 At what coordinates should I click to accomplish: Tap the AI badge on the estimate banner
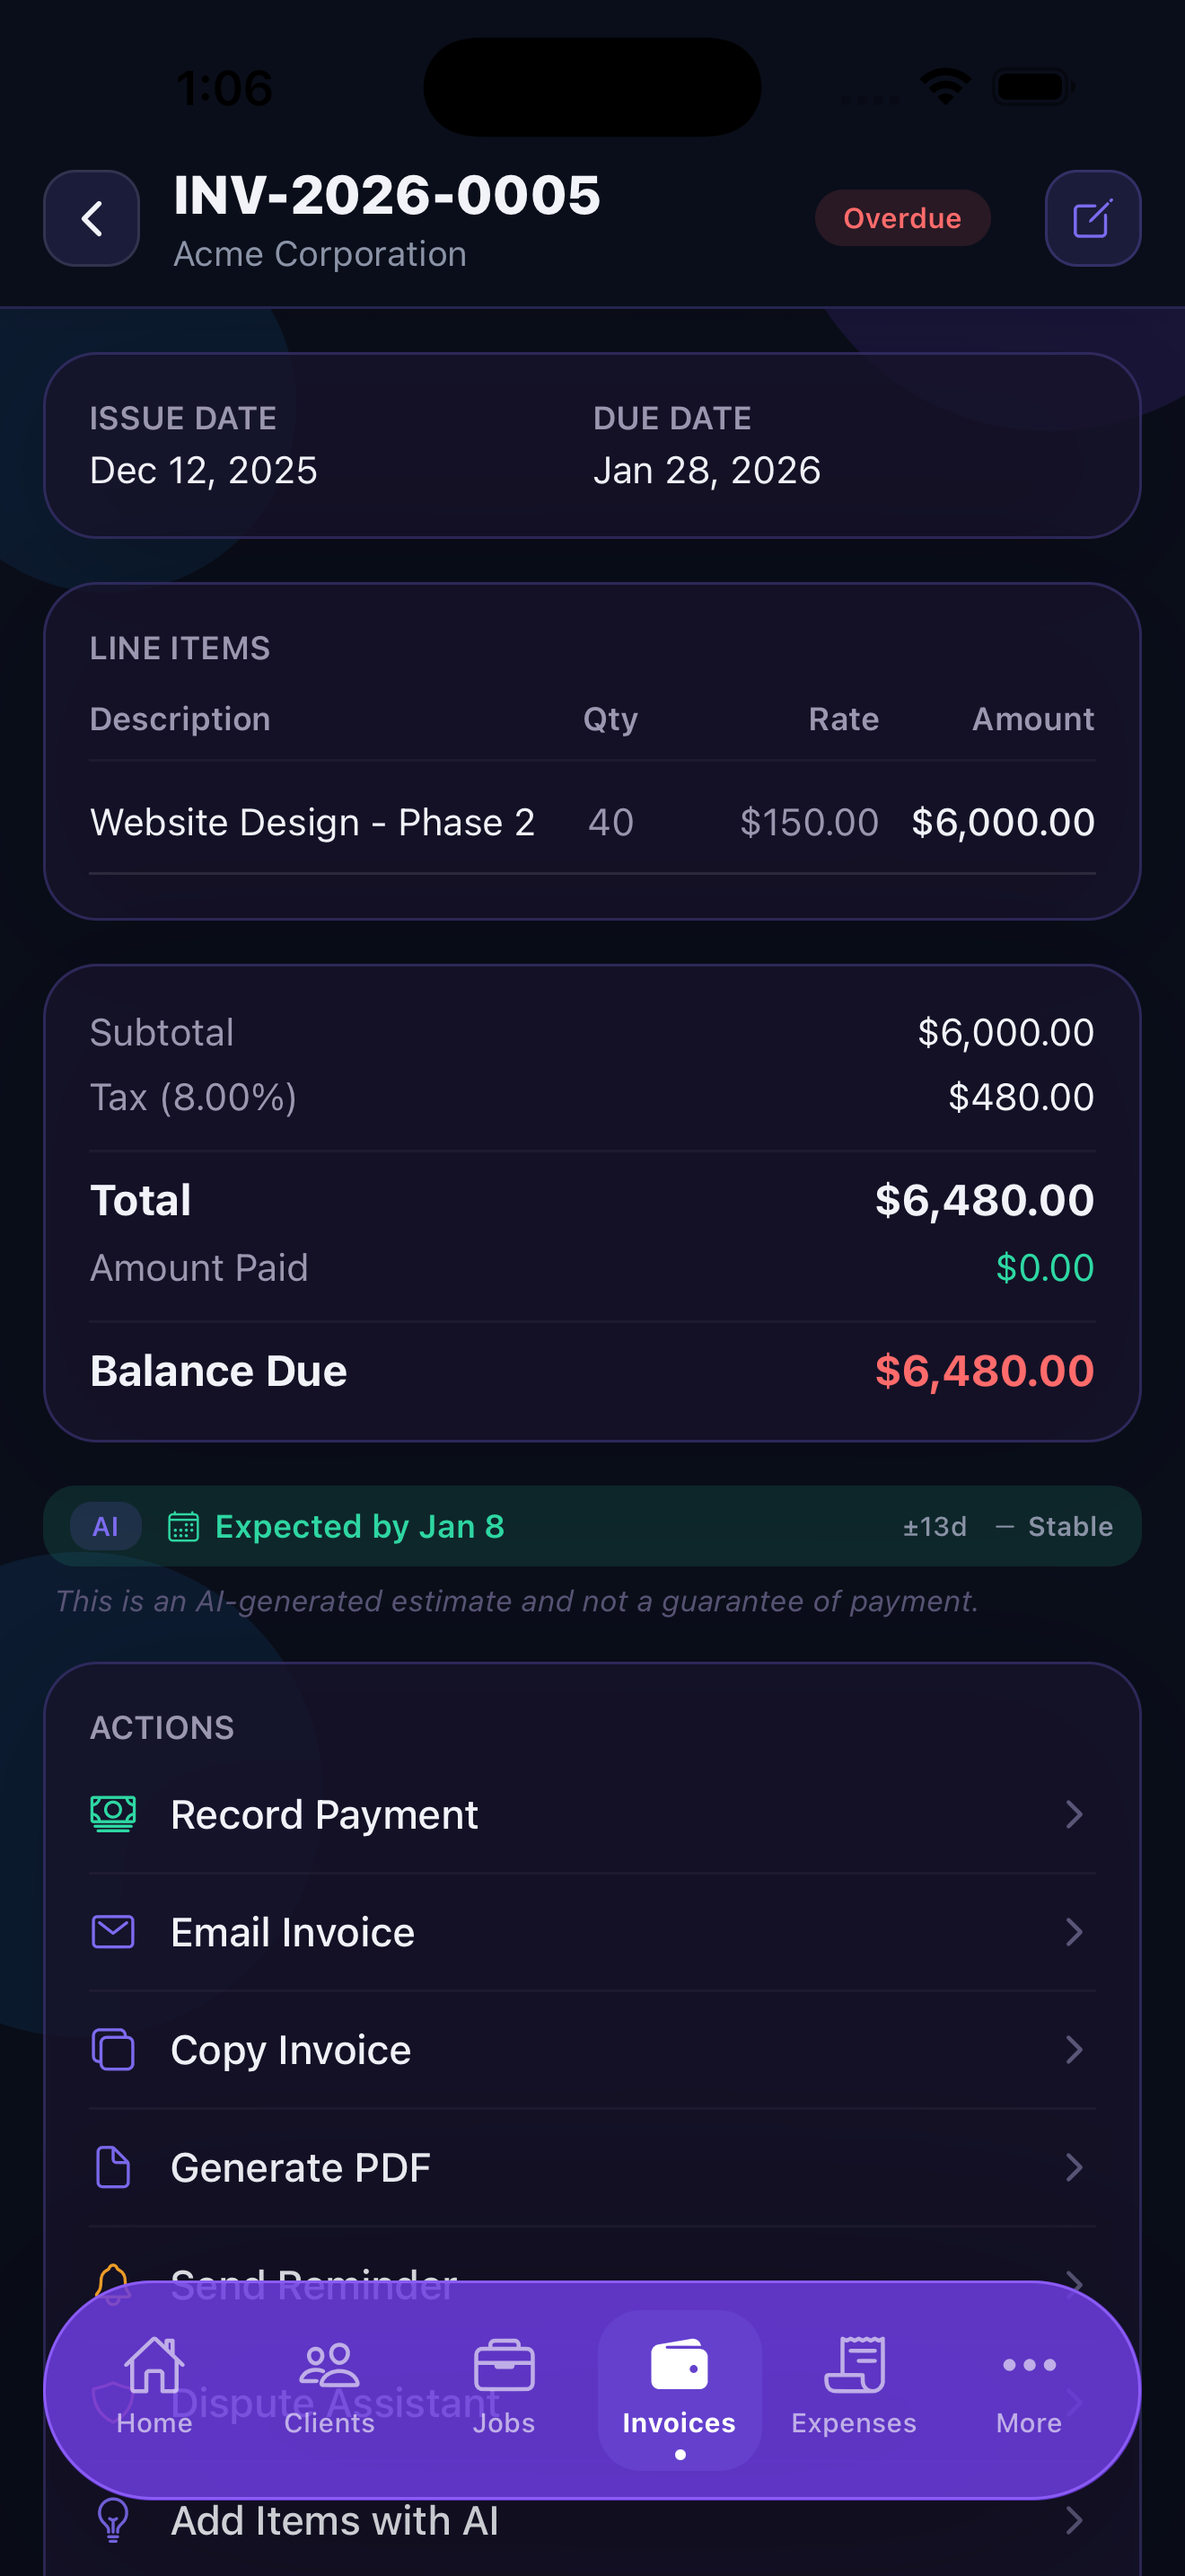(105, 1525)
